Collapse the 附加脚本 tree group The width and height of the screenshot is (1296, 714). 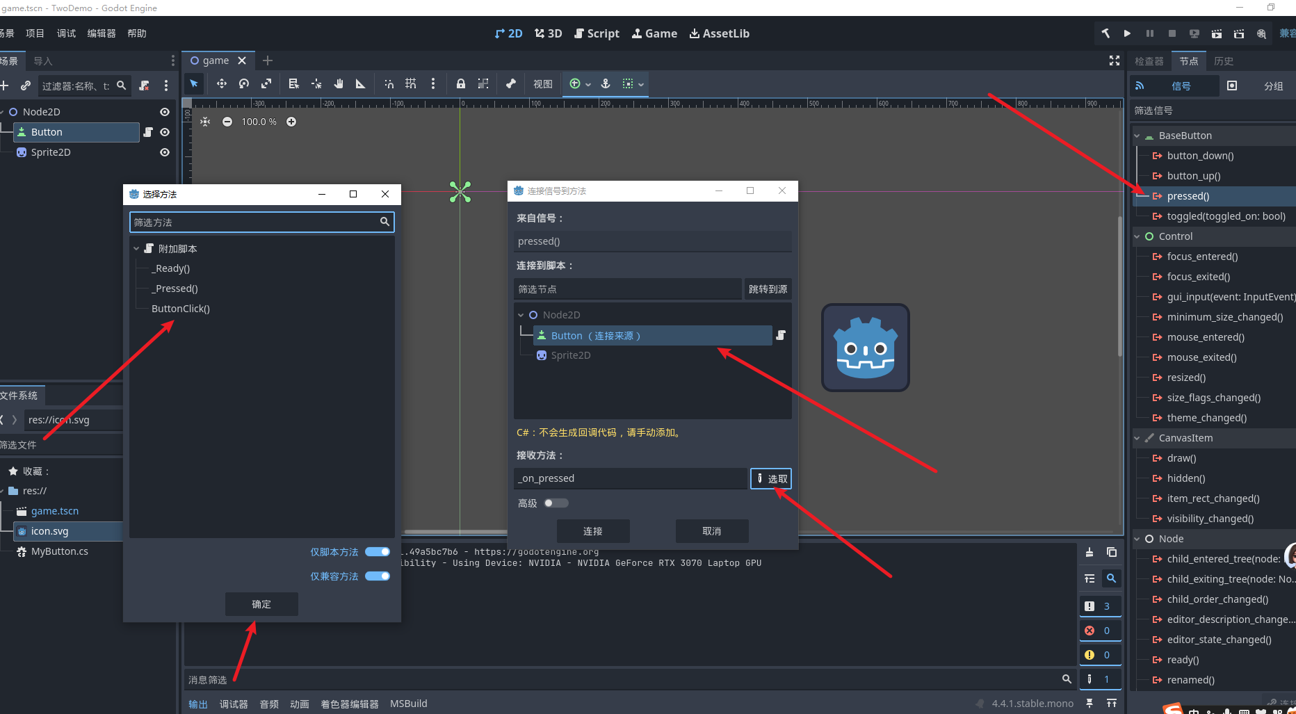tap(137, 249)
